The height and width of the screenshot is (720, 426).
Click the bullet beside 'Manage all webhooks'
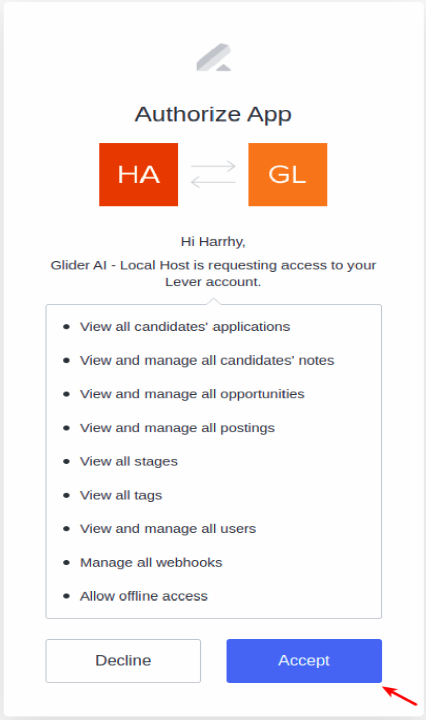(66, 563)
